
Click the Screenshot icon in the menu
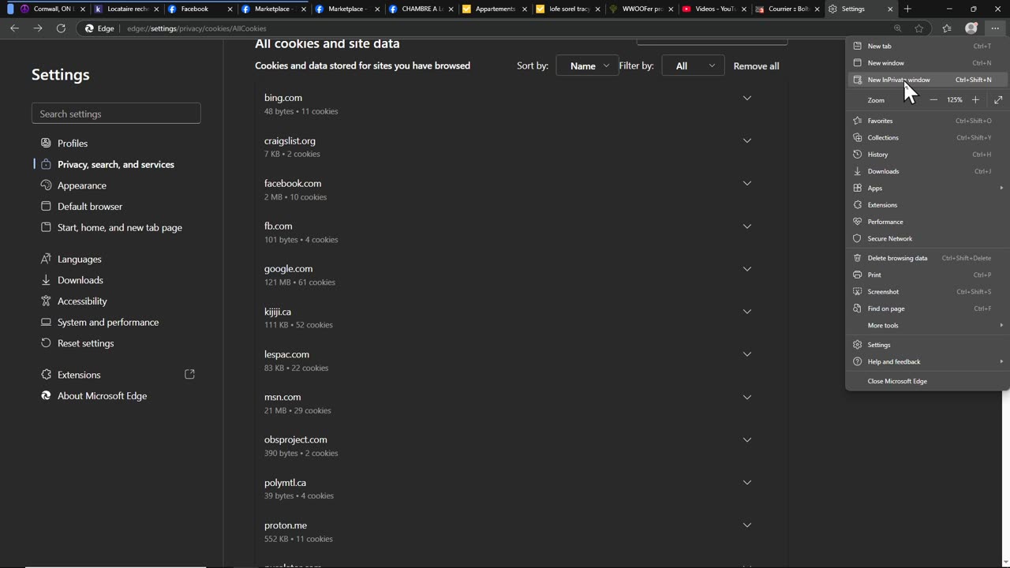858,292
